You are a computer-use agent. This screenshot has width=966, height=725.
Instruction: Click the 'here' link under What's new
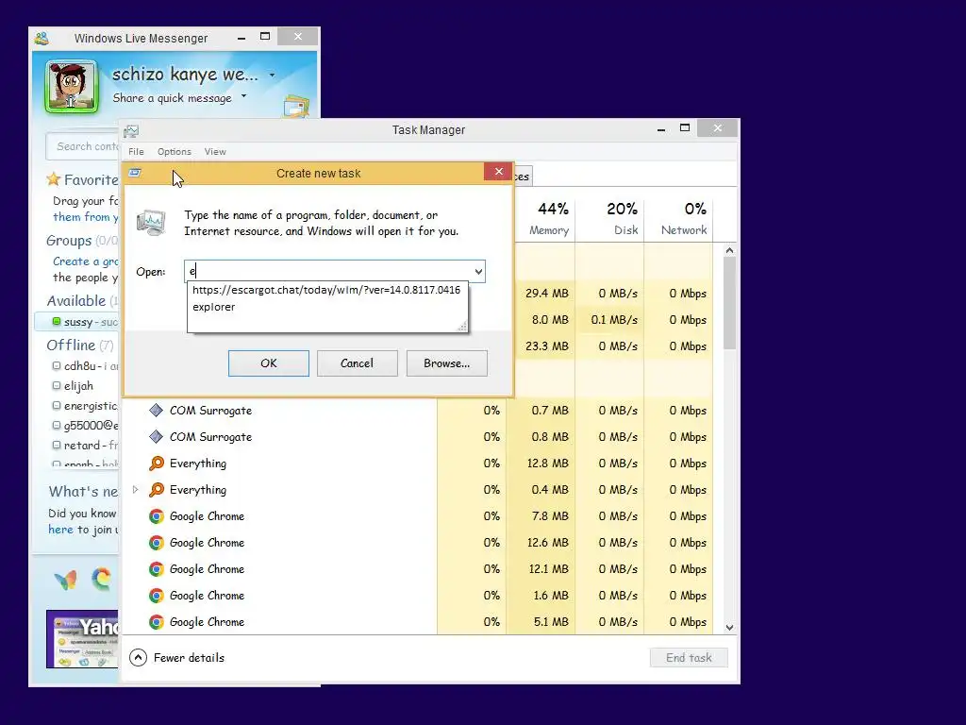pyautogui.click(x=60, y=530)
